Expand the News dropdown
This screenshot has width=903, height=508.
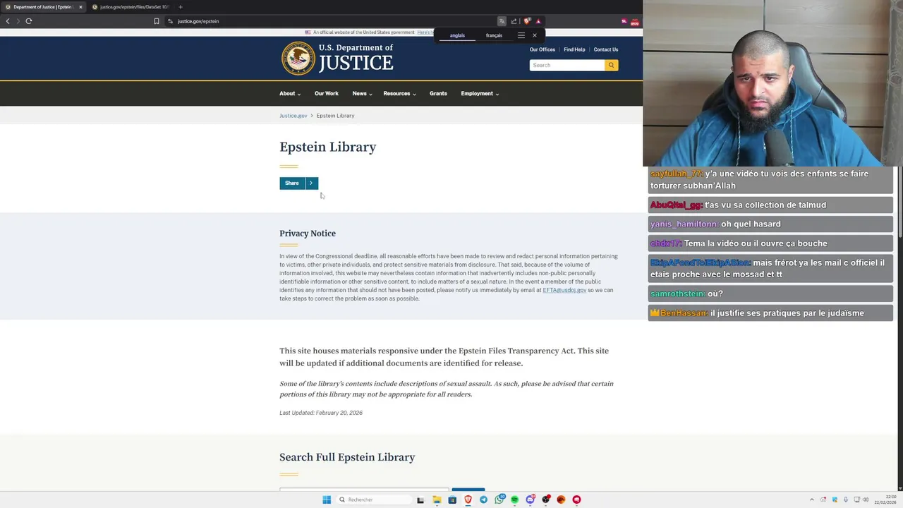tap(363, 93)
